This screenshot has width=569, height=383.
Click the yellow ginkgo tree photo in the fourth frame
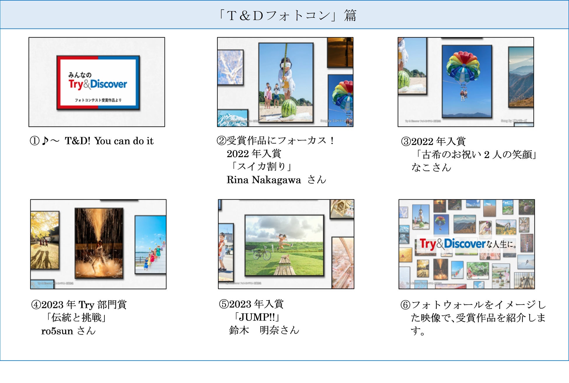[x=45, y=240]
